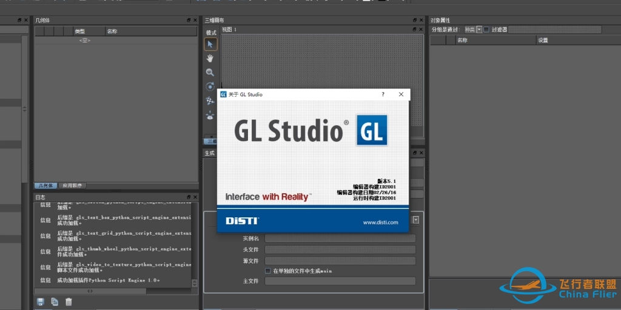Click the 主文件 input field
This screenshot has width=621, height=310.
pos(340,281)
